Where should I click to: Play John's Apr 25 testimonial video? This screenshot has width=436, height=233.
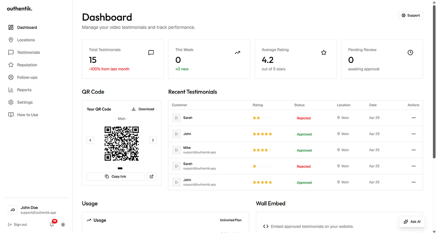(176, 182)
